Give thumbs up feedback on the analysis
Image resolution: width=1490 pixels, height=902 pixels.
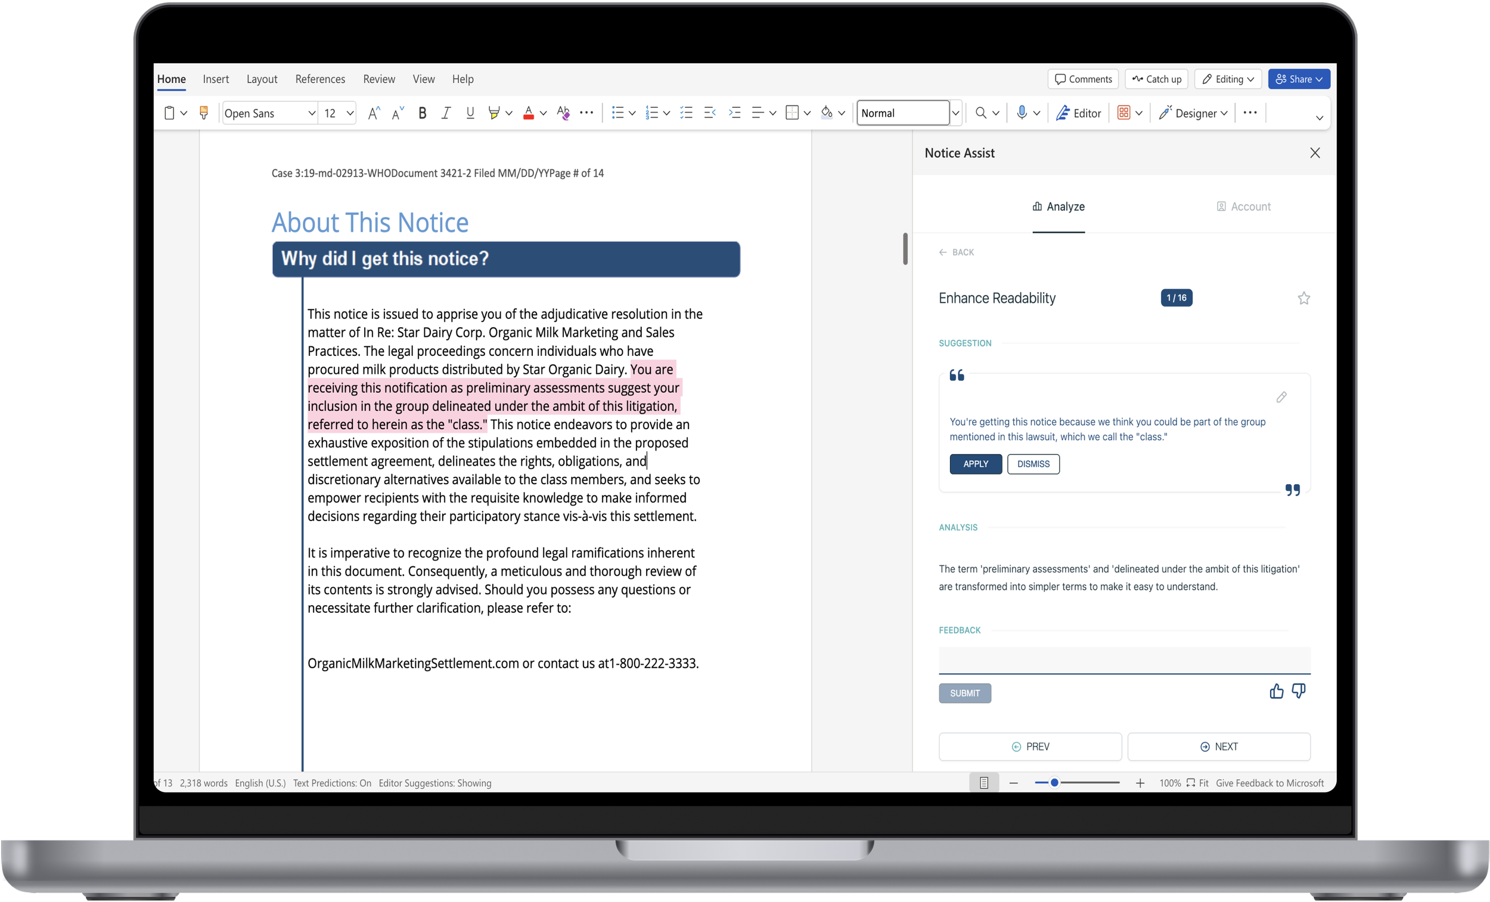point(1276,691)
